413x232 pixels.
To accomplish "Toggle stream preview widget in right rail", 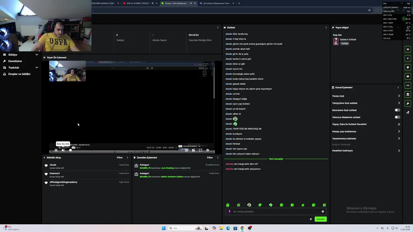I will (408, 49).
